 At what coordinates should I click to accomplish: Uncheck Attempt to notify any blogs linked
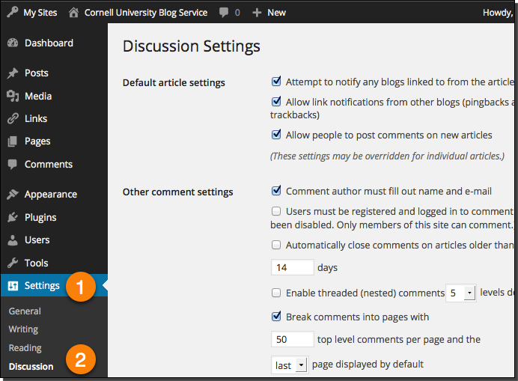(x=276, y=82)
